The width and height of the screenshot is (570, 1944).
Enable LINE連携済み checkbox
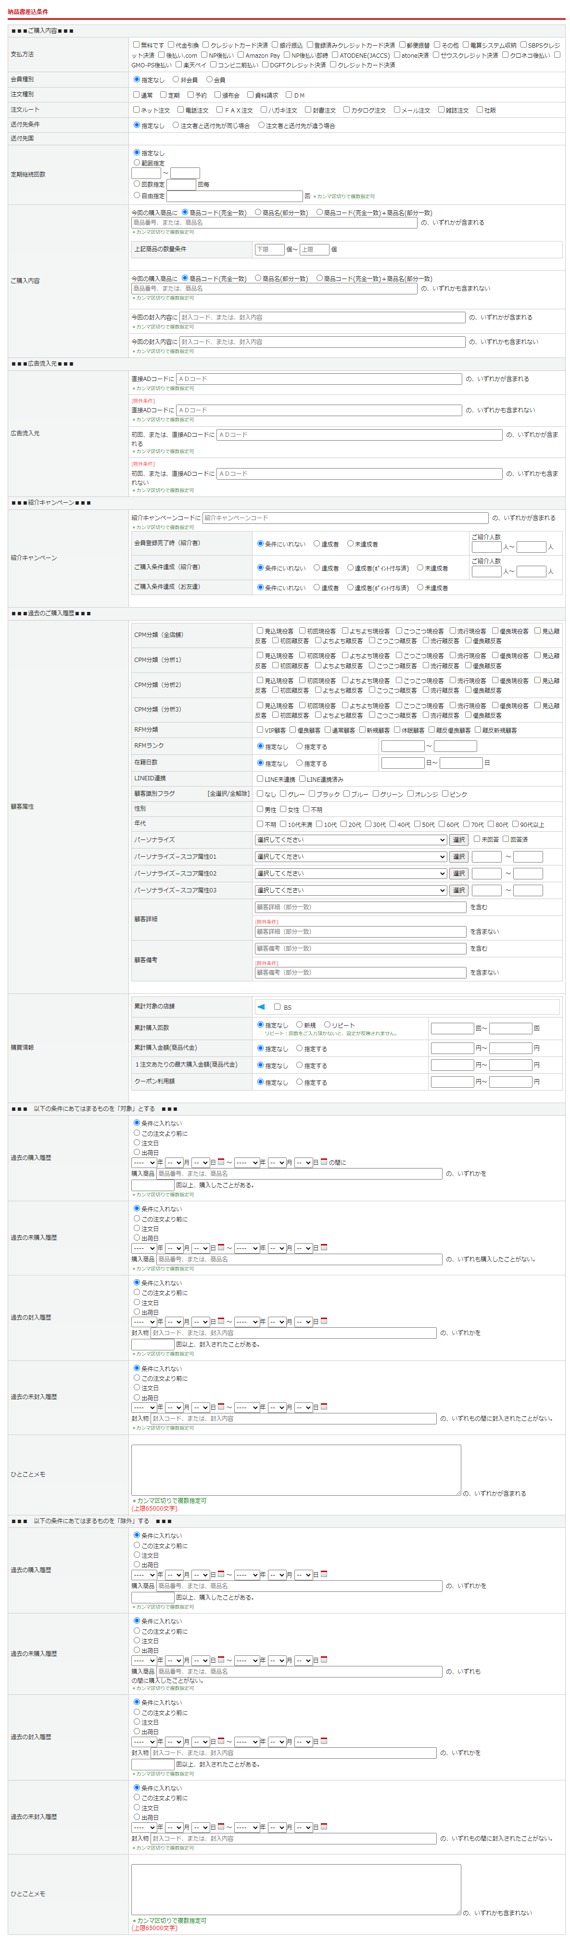coord(302,779)
